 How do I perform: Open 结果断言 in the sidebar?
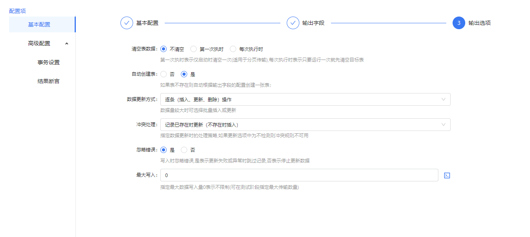pyautogui.click(x=48, y=81)
